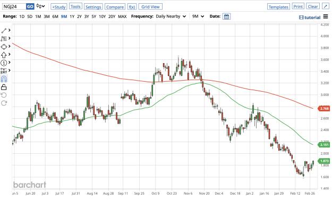Click the red 2.768 moving average label
Image resolution: width=332 pixels, height=201 pixels.
tap(324, 109)
